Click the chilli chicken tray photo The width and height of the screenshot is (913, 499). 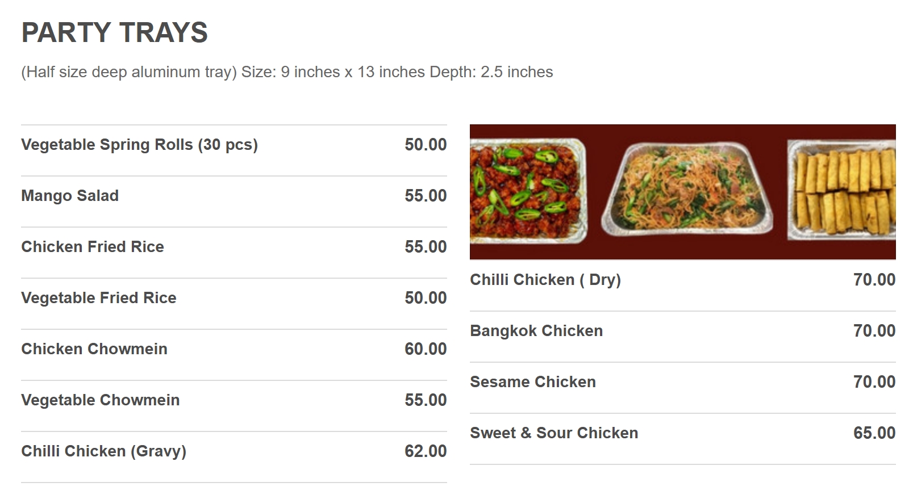tap(527, 192)
